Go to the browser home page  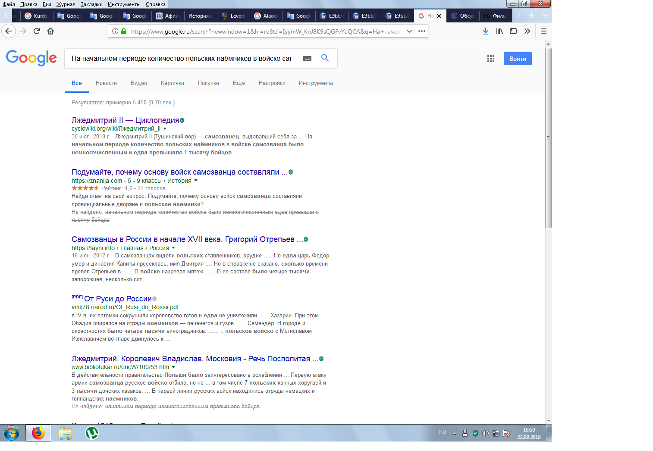[50, 31]
